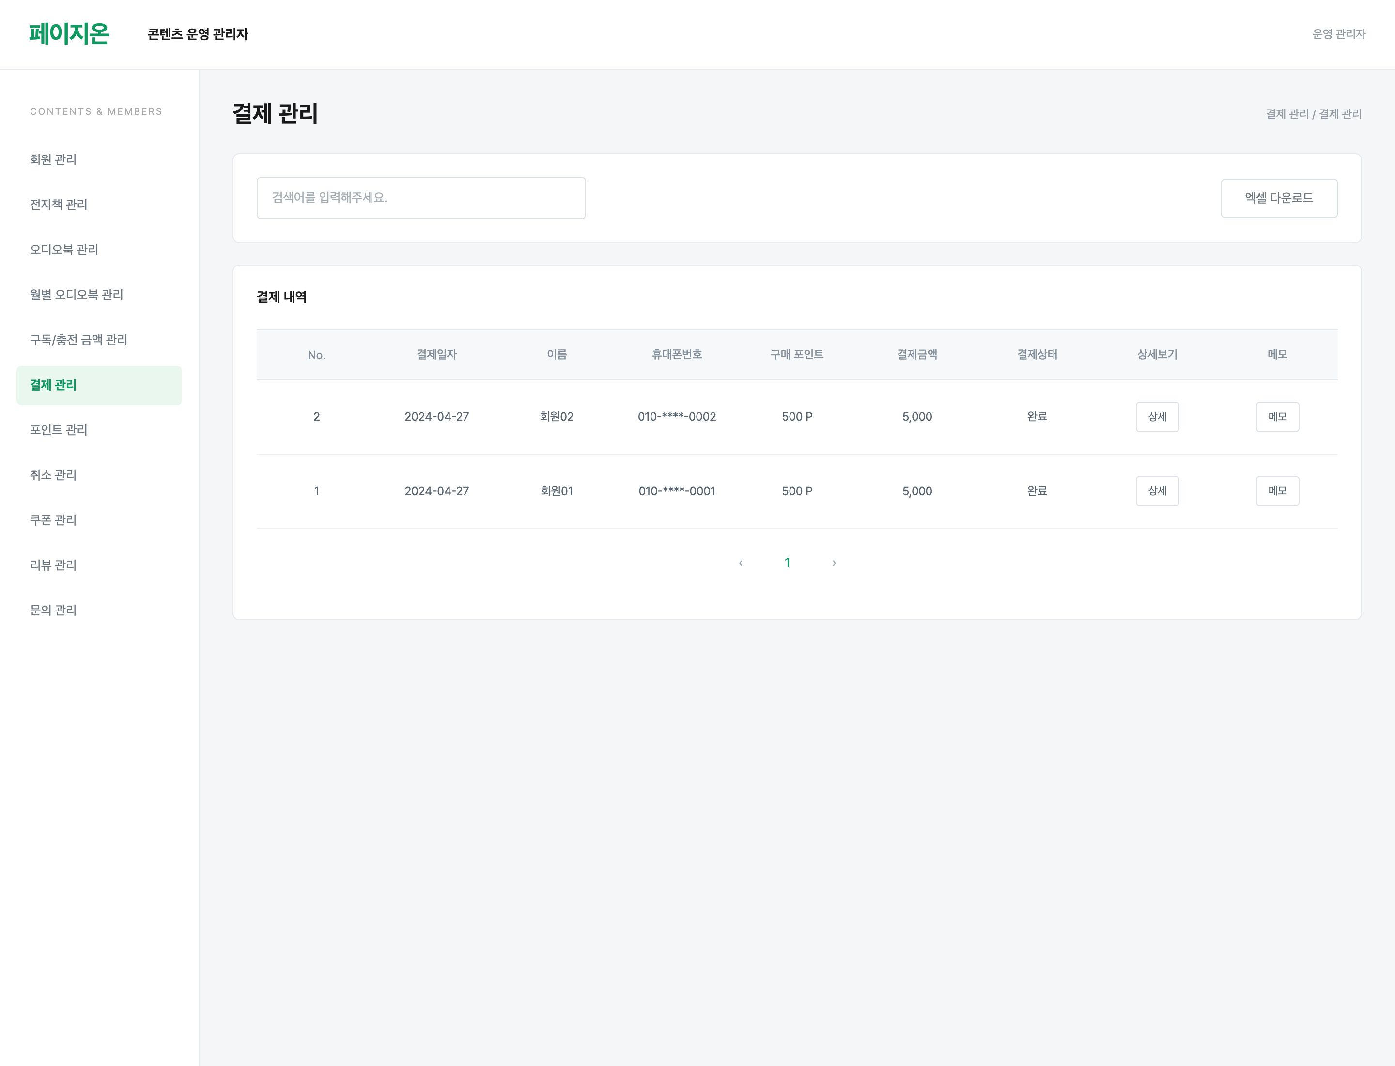Screen dimensions: 1395x1066
Task: Focus the 검색어를 입력해주세요 search field
Action: [421, 198]
